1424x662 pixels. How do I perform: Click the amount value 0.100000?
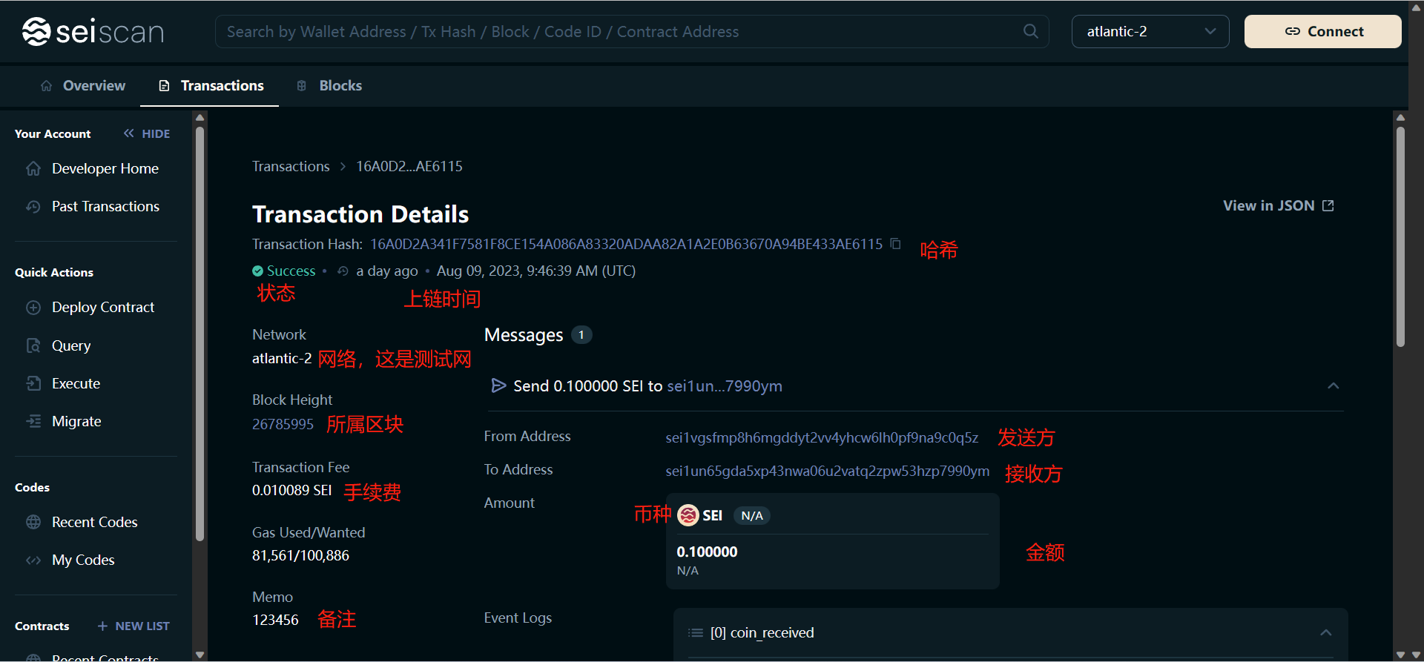pos(707,552)
